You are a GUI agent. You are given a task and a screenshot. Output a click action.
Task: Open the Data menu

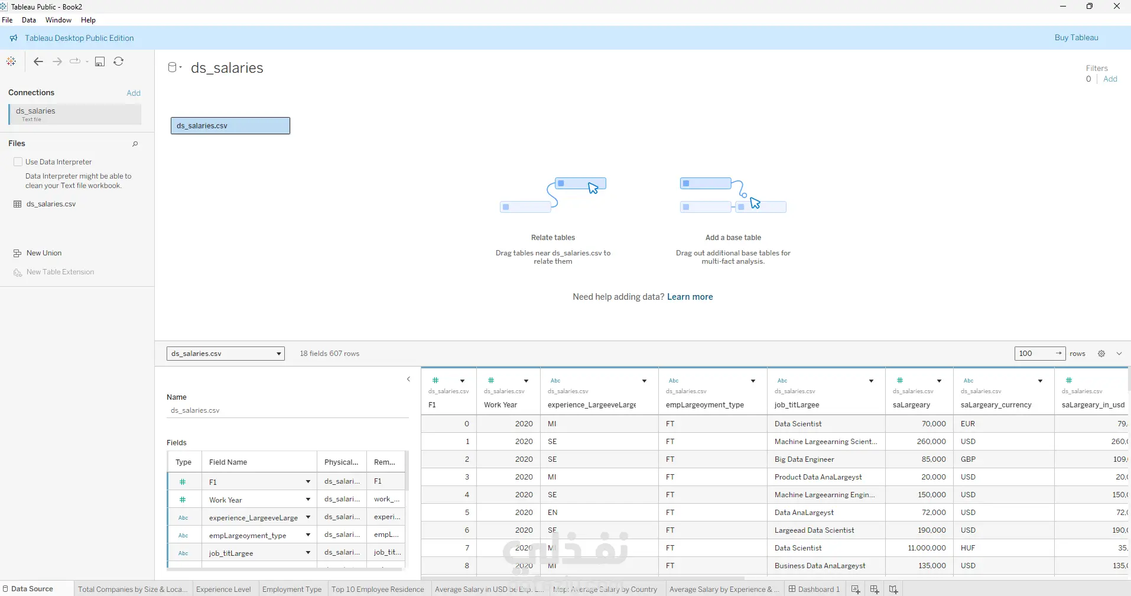click(x=29, y=20)
